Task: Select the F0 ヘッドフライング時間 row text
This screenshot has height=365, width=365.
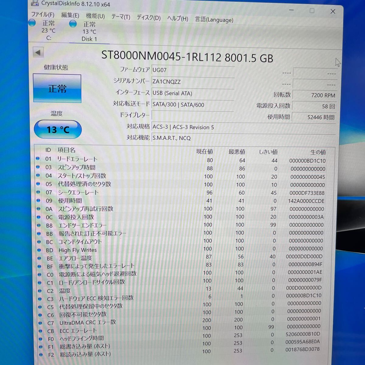Action: tap(82, 338)
